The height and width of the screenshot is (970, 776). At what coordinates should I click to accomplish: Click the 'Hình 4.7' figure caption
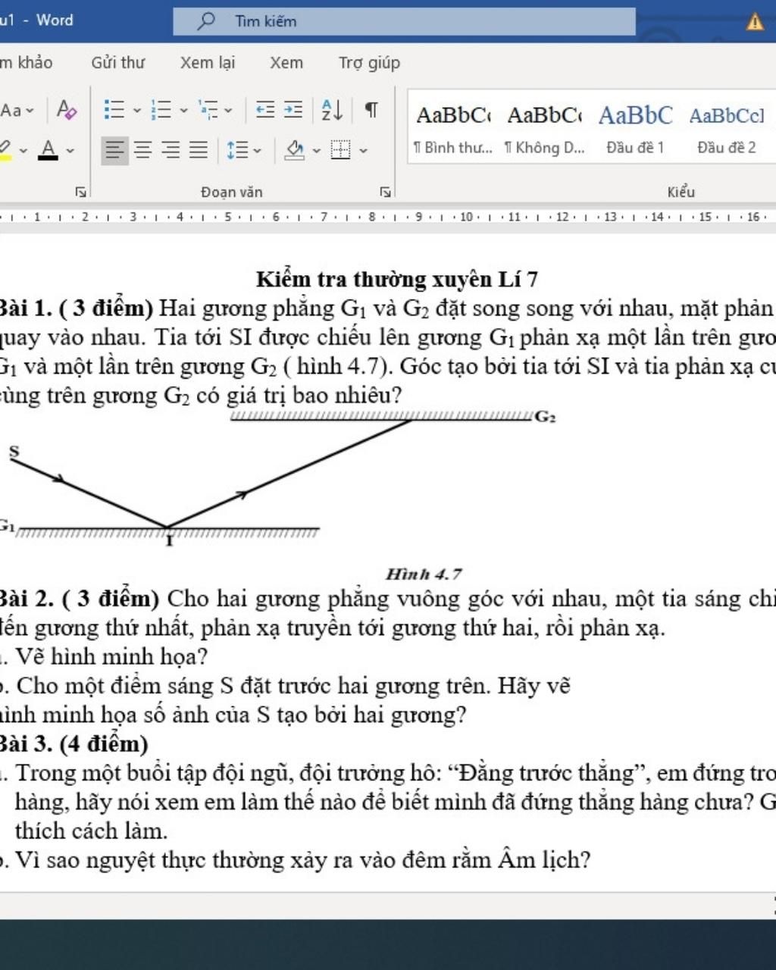[424, 574]
